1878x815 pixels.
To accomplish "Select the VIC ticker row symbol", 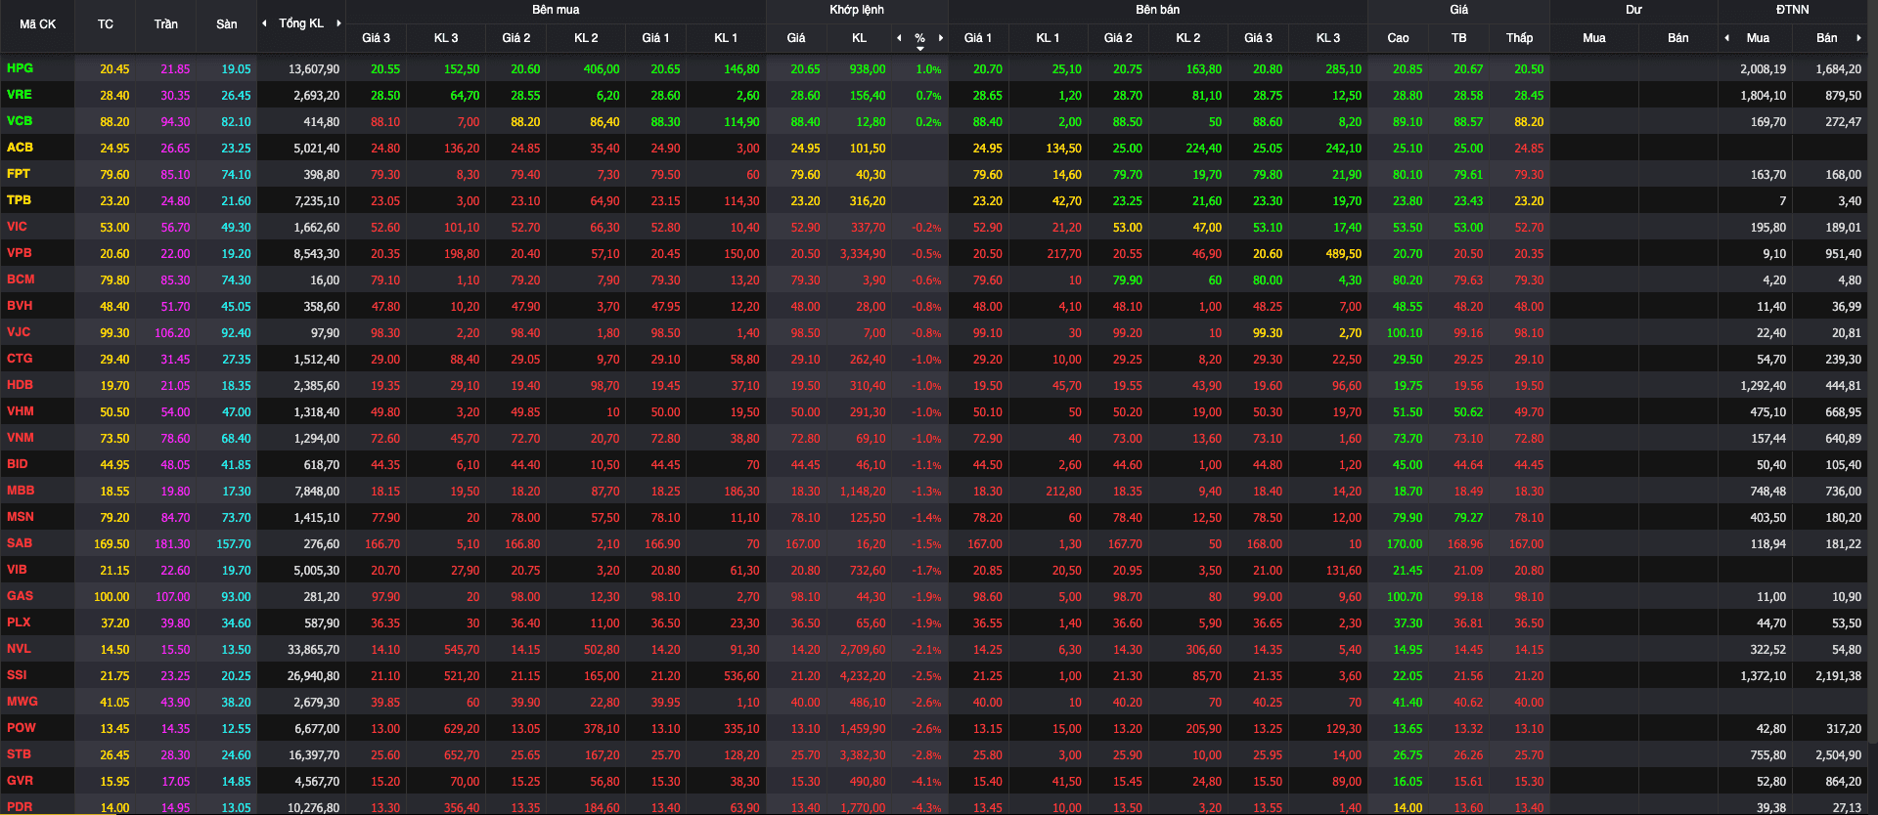I will tap(18, 227).
